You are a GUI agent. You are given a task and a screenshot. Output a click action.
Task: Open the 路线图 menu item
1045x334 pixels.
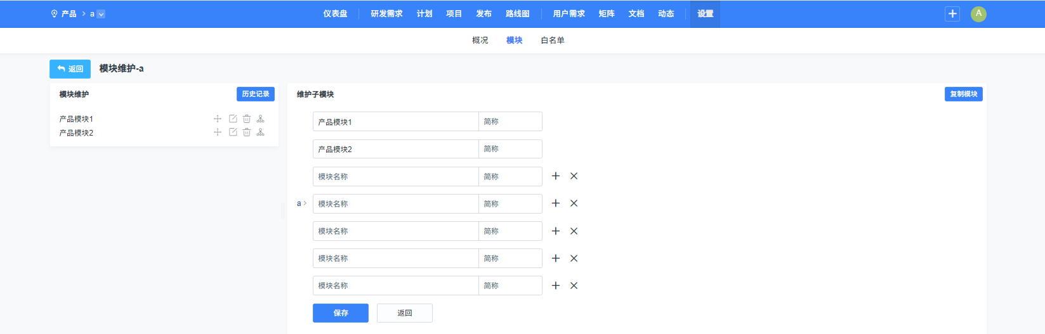click(x=517, y=14)
